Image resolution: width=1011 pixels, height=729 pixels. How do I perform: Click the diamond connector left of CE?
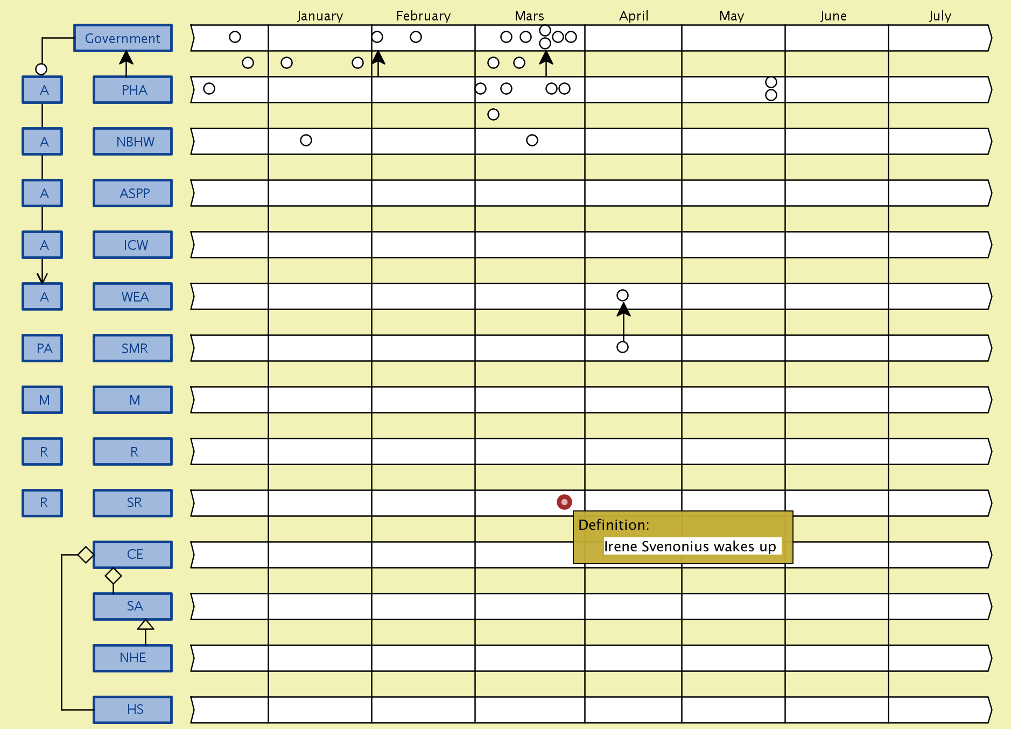86,555
